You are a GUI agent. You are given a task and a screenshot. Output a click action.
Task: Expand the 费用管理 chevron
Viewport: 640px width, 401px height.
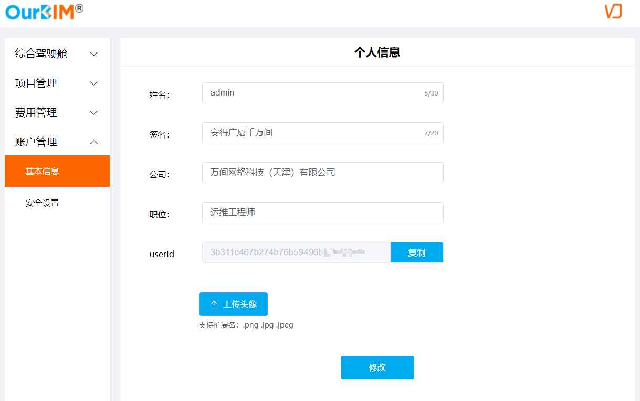click(94, 112)
